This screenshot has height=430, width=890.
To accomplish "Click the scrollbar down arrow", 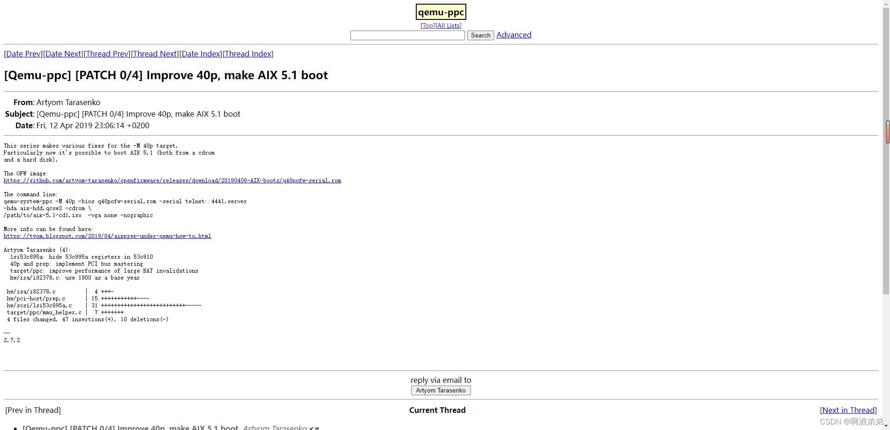I will point(886,425).
